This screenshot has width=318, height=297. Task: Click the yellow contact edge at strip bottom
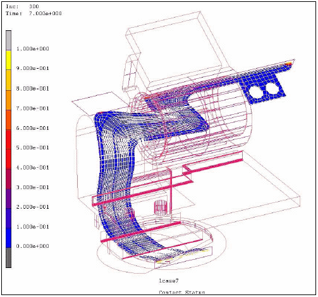pos(183,256)
